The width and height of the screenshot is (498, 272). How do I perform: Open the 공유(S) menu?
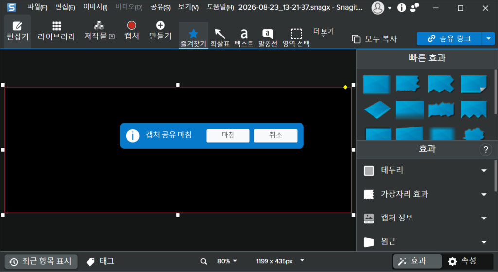(x=160, y=7)
